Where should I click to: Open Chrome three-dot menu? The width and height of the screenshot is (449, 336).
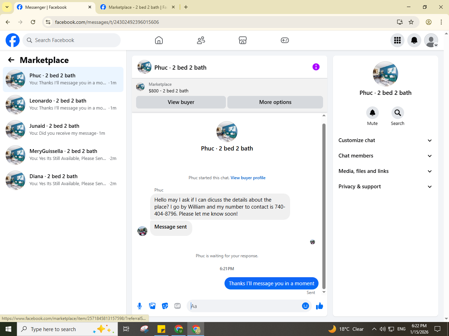[x=441, y=22]
